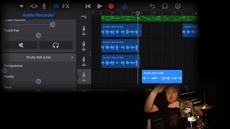Image resolution: width=230 pixels, height=129 pixels.
Task: Open the loop browser icon
Action: [x=165, y=6]
